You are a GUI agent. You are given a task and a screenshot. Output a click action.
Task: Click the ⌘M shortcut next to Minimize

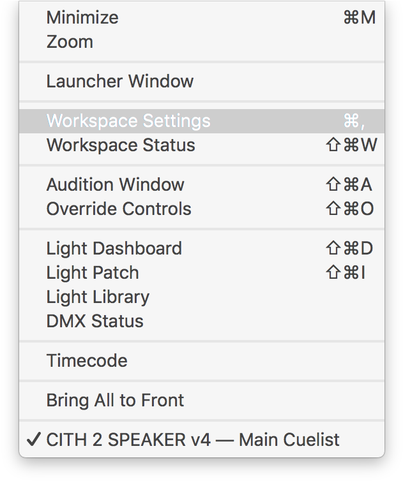[x=359, y=18]
